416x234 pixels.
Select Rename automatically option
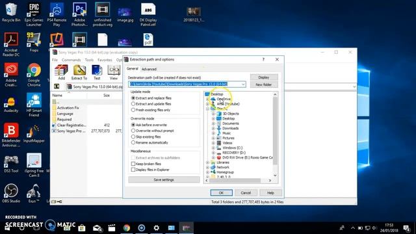[x=149, y=142]
